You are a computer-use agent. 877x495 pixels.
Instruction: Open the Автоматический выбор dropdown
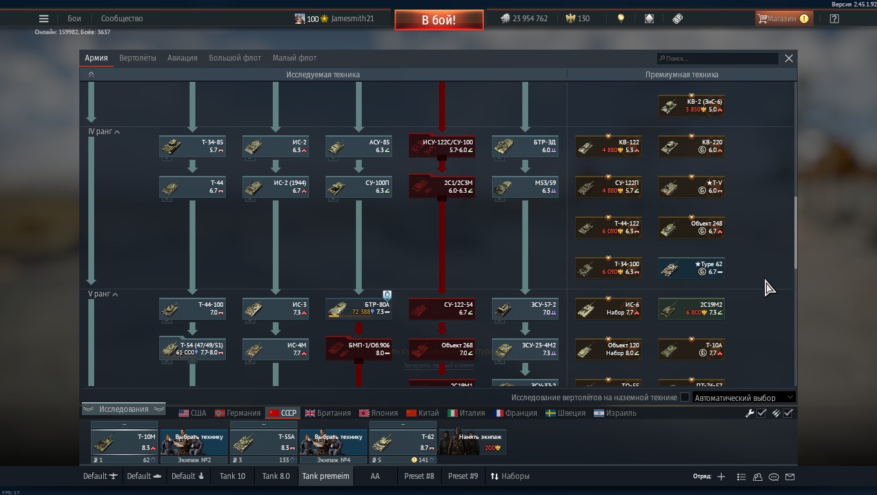click(744, 398)
